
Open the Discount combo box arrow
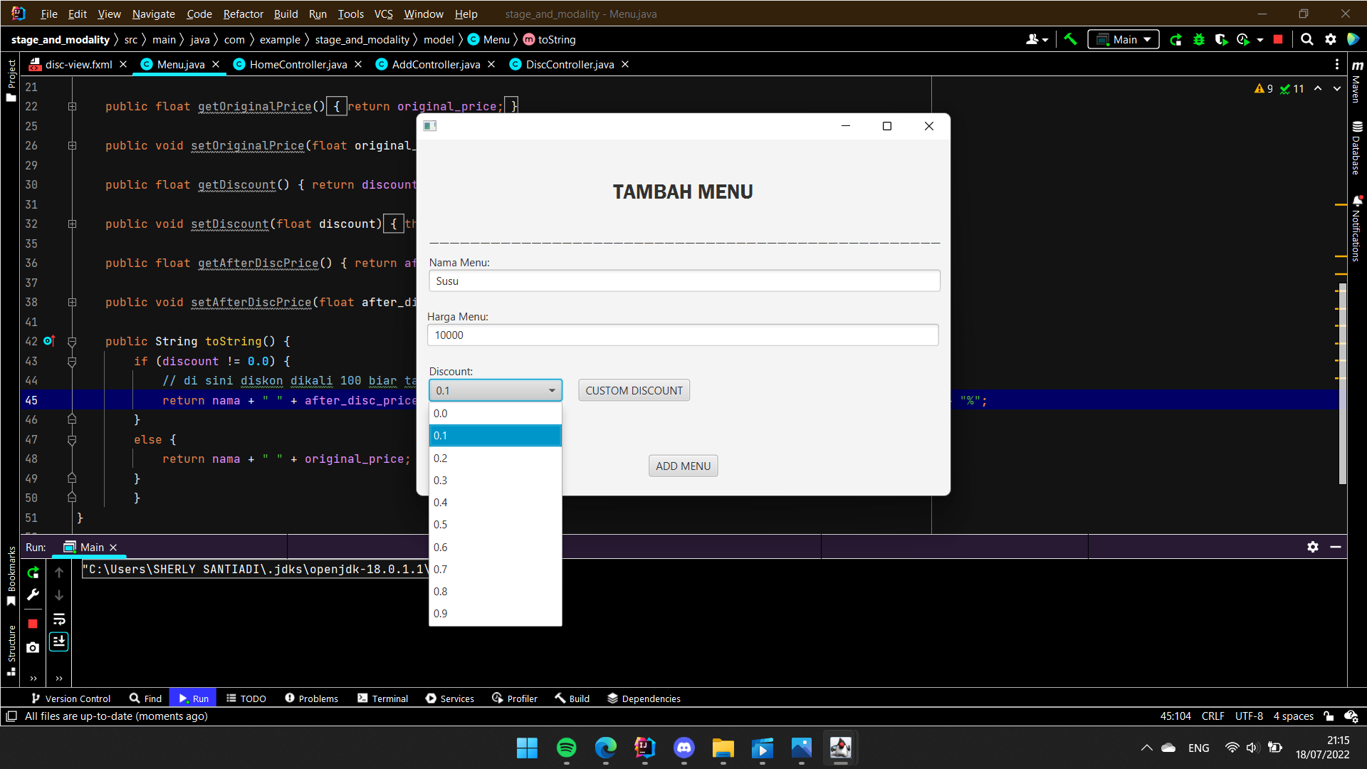coord(552,390)
